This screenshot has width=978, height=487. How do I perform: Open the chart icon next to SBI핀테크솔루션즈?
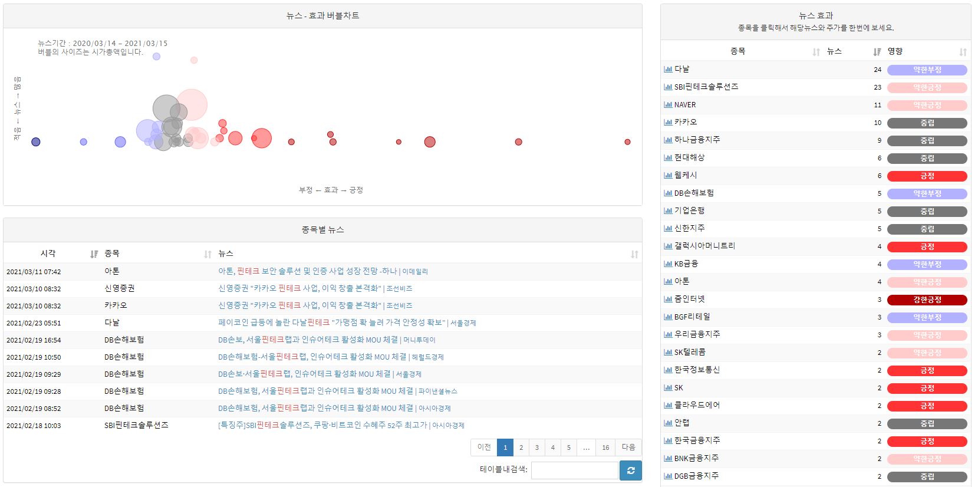668,87
